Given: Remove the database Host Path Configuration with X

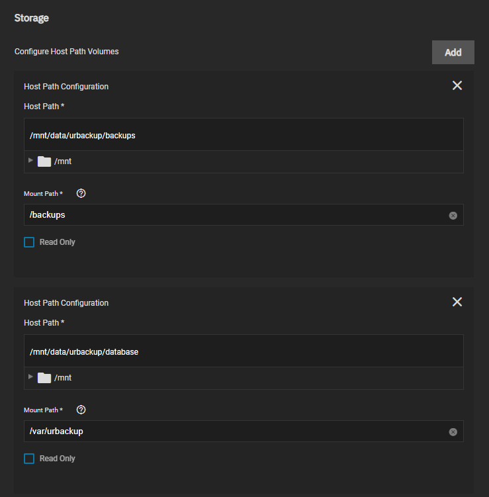Looking at the screenshot, I should [457, 302].
